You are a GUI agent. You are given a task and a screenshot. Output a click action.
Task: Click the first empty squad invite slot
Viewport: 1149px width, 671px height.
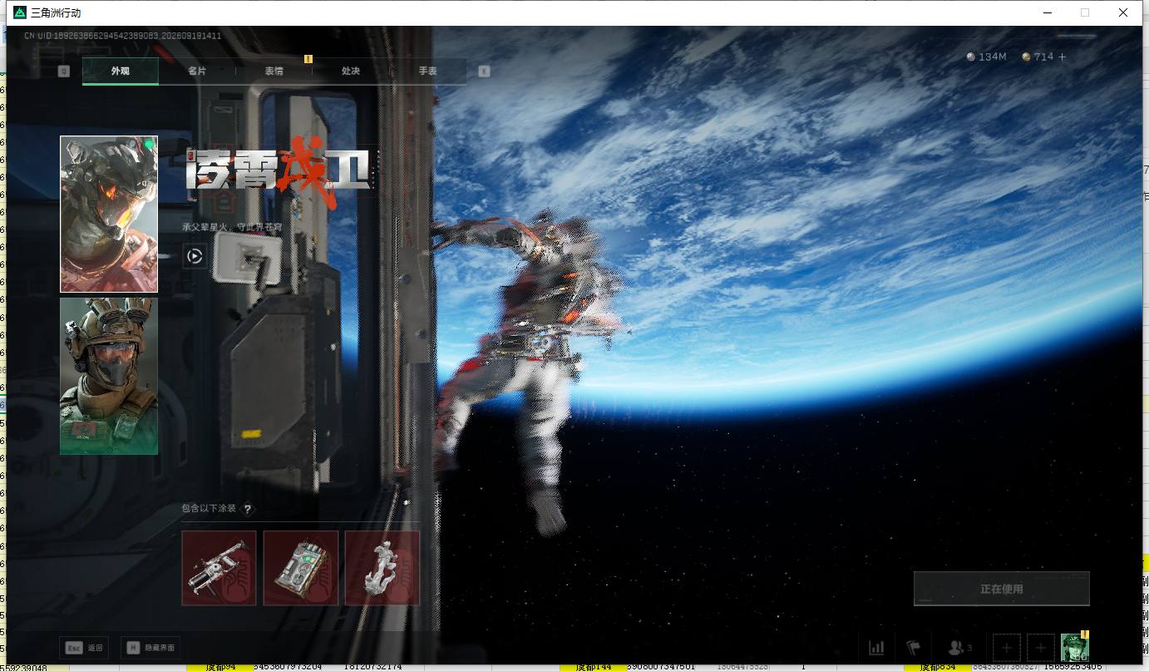point(1007,648)
